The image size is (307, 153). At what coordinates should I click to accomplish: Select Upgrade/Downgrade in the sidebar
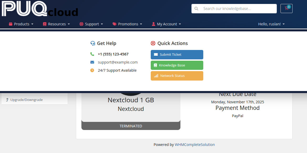[x=26, y=100]
